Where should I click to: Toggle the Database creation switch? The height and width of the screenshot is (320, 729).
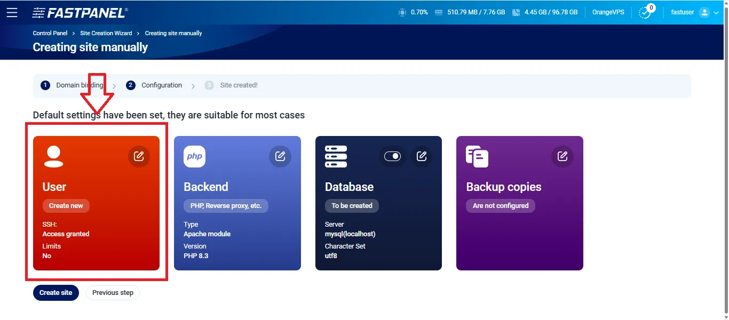392,156
